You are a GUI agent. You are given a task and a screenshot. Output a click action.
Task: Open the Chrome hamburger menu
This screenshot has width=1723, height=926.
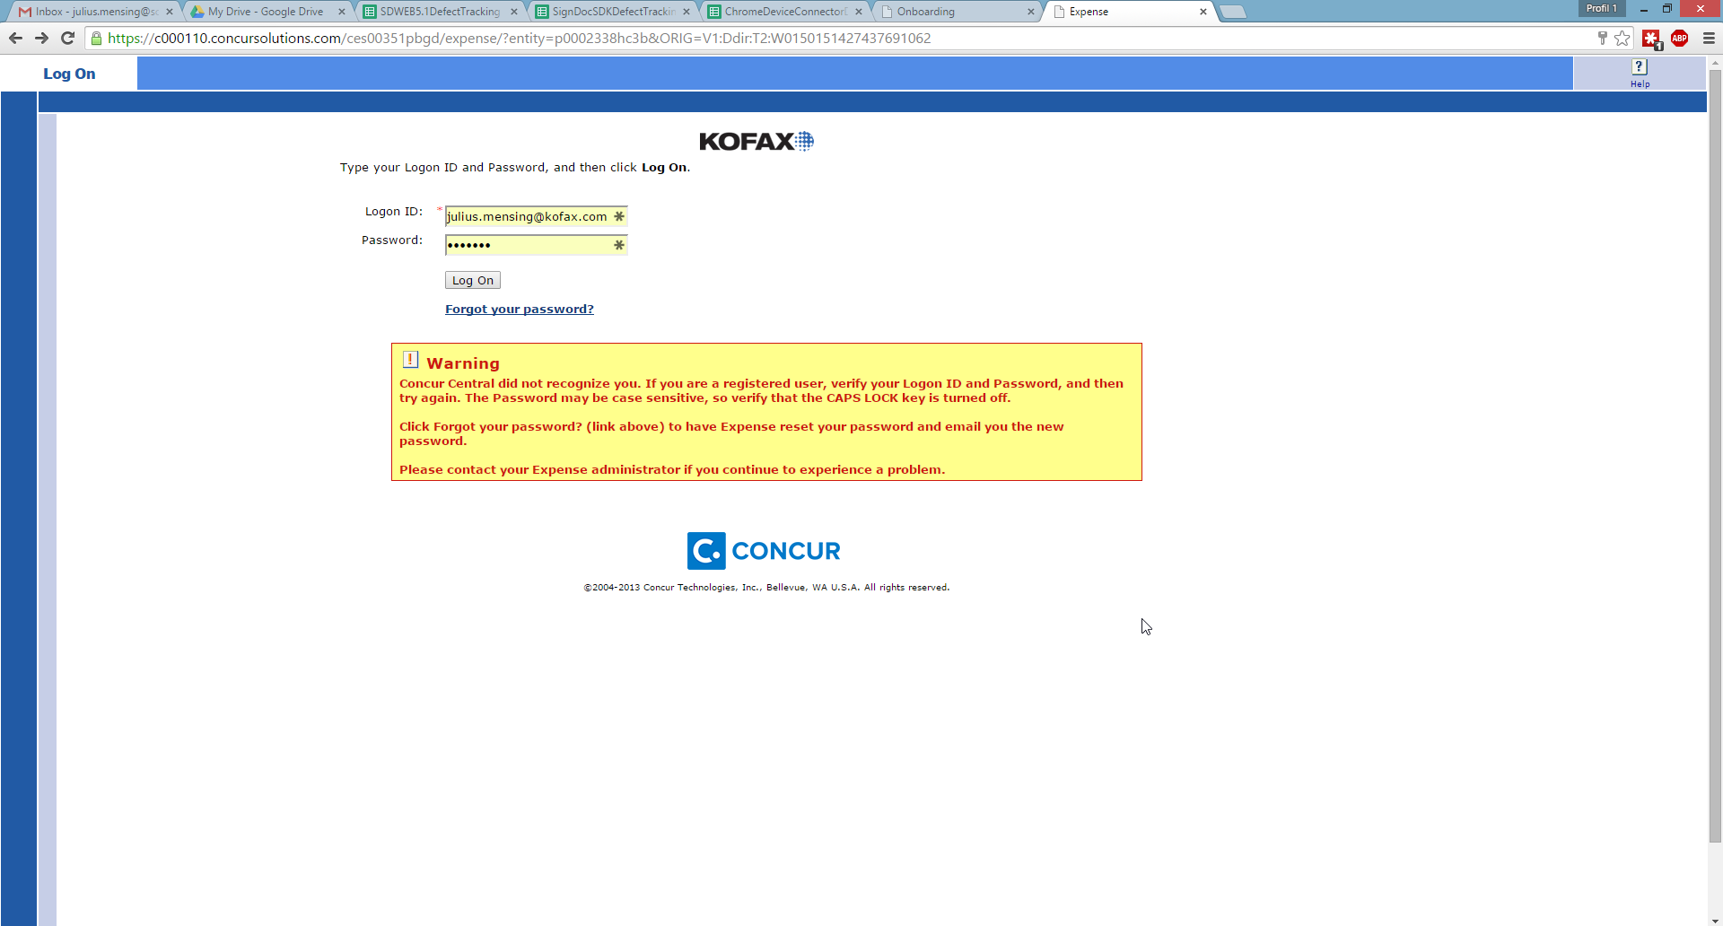(x=1709, y=38)
